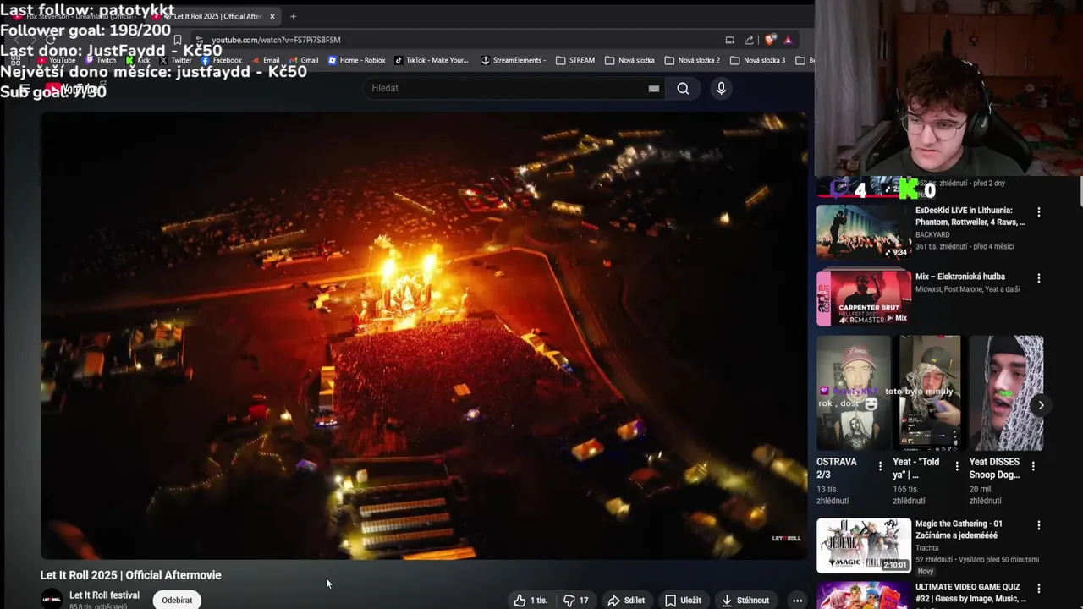Screen dimensions: 1083x609
Task: Open title Magic the Gathering - 01
Action: point(959,529)
